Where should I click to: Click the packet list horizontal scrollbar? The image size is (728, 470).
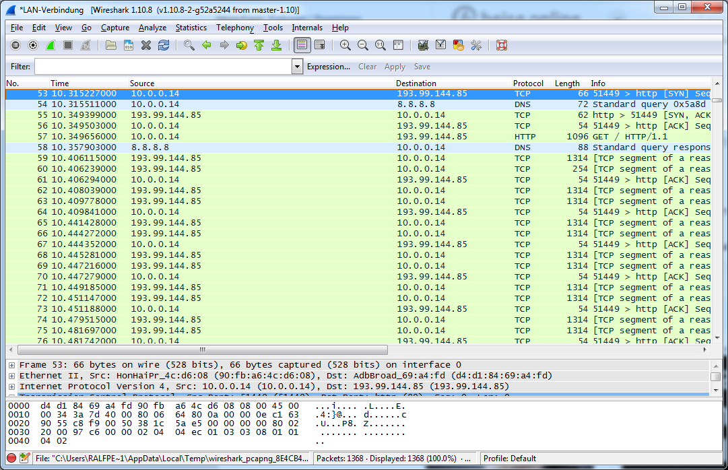202,350
